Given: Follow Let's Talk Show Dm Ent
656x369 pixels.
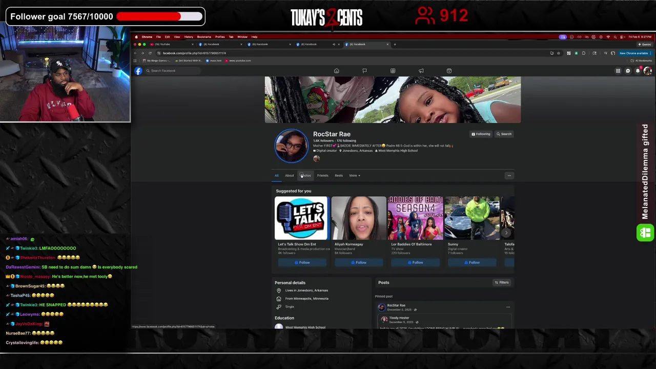Looking at the screenshot, I should [x=301, y=263].
